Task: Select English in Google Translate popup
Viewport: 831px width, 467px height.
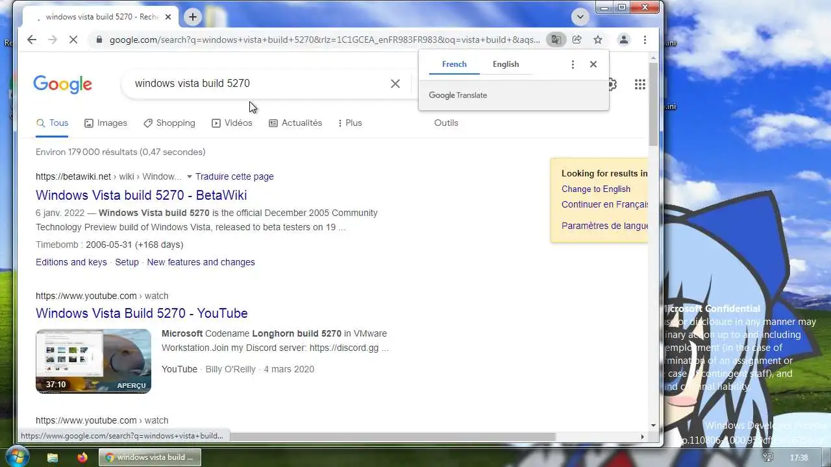Action: pos(506,64)
